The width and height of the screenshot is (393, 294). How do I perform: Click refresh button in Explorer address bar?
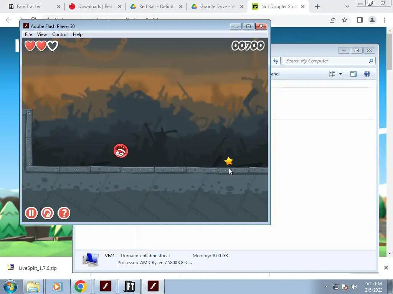276,61
